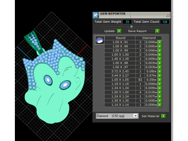The image size is (188, 141).
Task: Click green arrow for 1.30 X 1.30 row
Action: pyautogui.click(x=160, y=101)
